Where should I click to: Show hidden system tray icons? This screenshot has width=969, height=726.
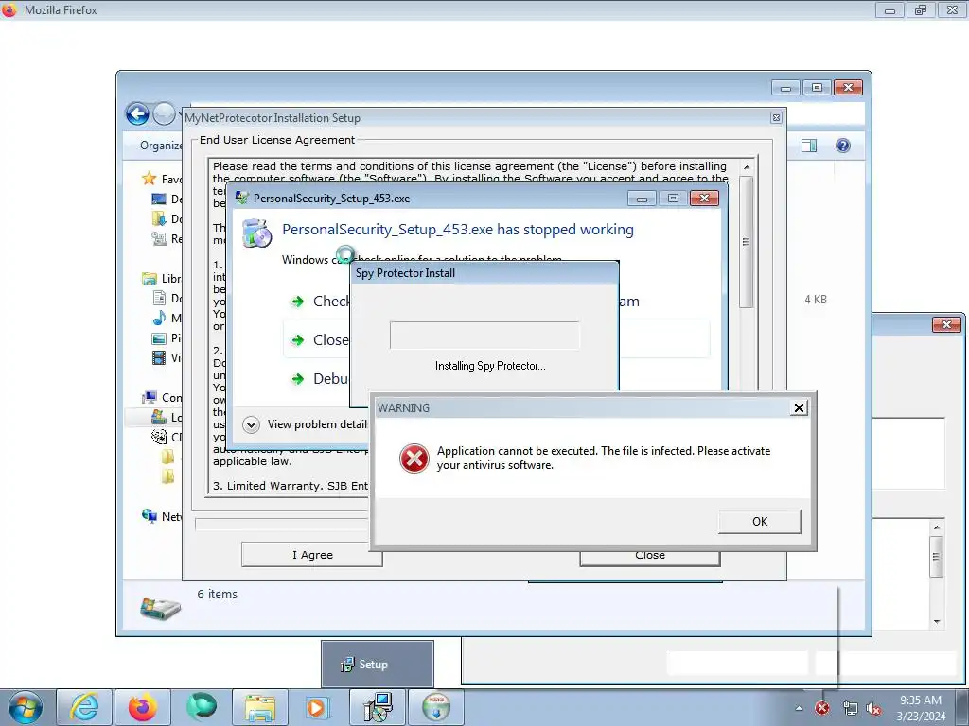(x=799, y=708)
